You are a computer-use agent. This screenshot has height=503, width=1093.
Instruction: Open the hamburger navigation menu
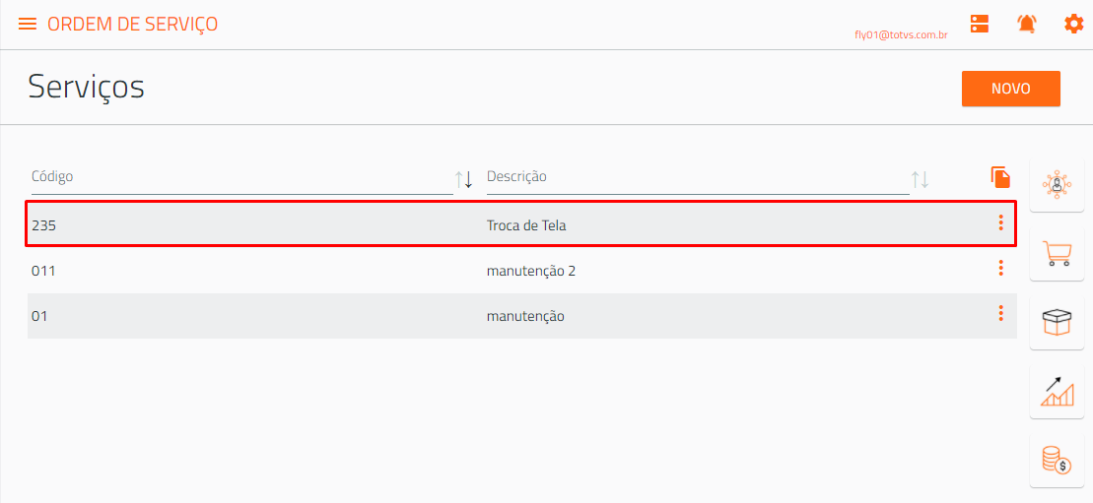[x=28, y=24]
